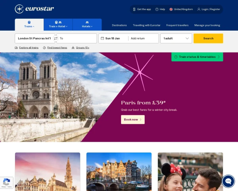Image resolution: width=238 pixels, height=191 pixels.
Task: Click the chevron in the passengers selector
Action: 187,38
